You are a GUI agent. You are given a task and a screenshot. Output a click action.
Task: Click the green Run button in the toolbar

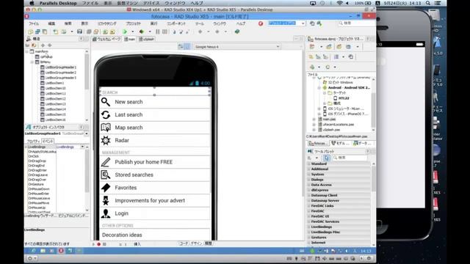pyautogui.click(x=125, y=32)
